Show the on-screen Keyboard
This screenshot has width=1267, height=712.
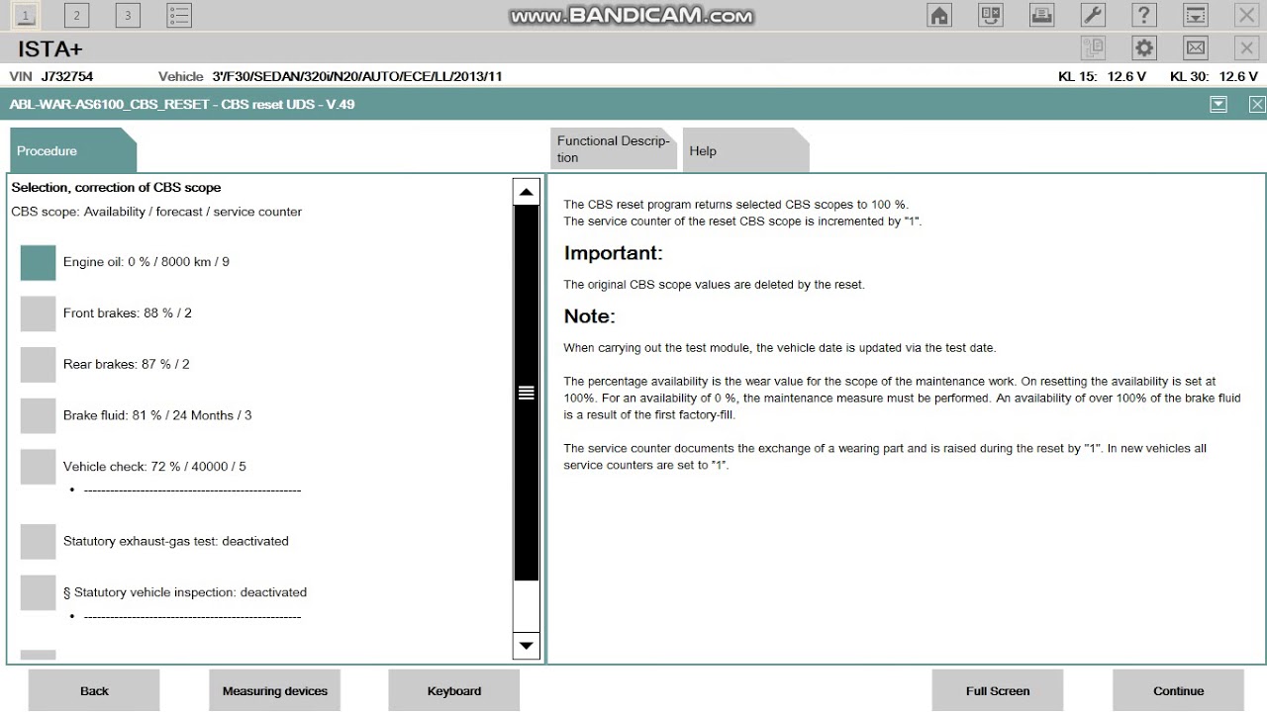(454, 690)
